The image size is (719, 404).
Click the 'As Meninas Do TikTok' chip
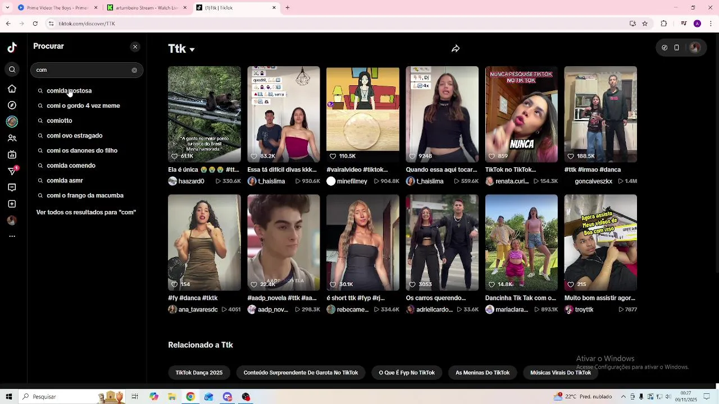[x=483, y=373]
